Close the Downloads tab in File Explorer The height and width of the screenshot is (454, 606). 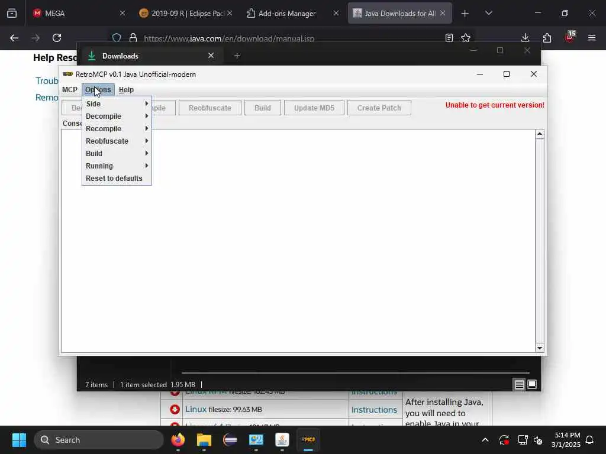211,56
